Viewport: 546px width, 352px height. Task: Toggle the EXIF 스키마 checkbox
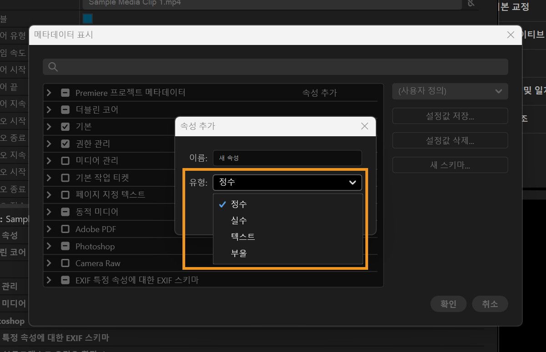click(65, 280)
